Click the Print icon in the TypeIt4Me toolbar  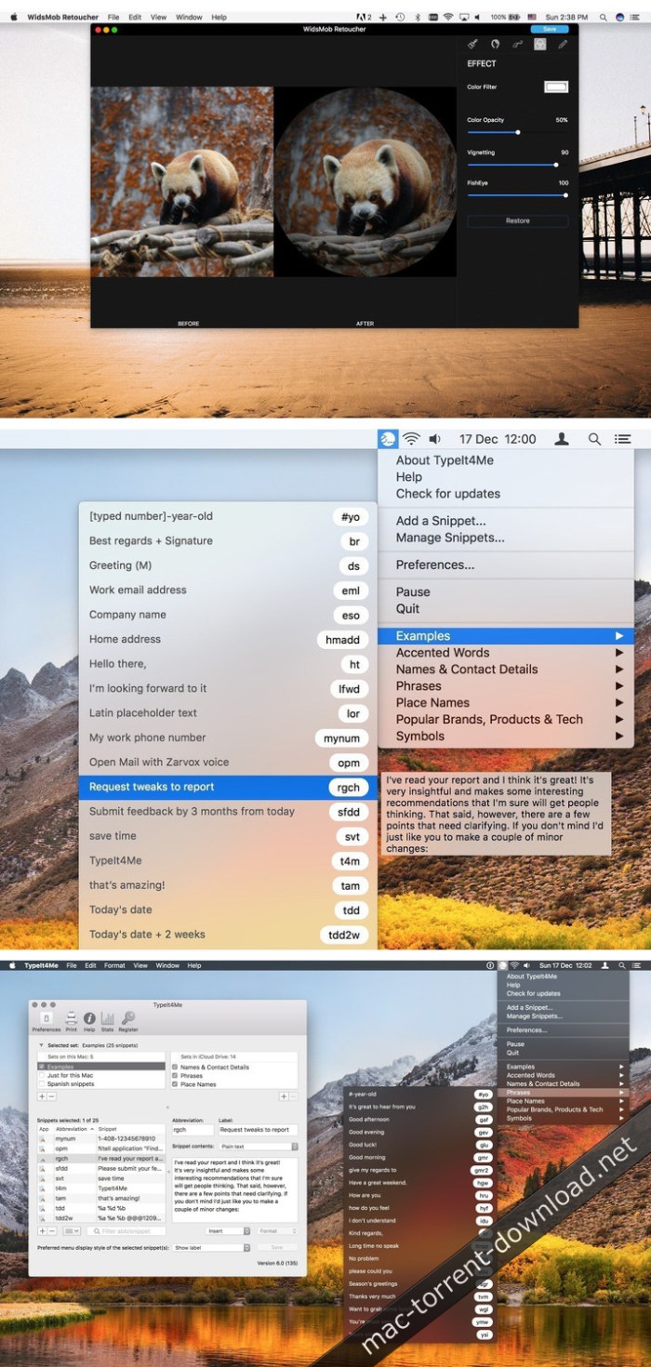[71, 1019]
